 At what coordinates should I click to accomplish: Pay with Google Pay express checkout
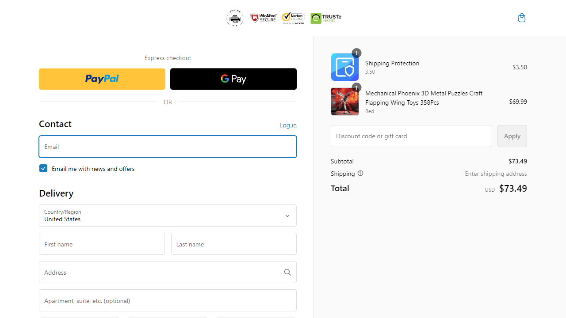click(x=233, y=79)
